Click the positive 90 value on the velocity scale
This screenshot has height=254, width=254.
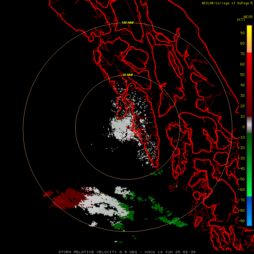pos(242,33)
